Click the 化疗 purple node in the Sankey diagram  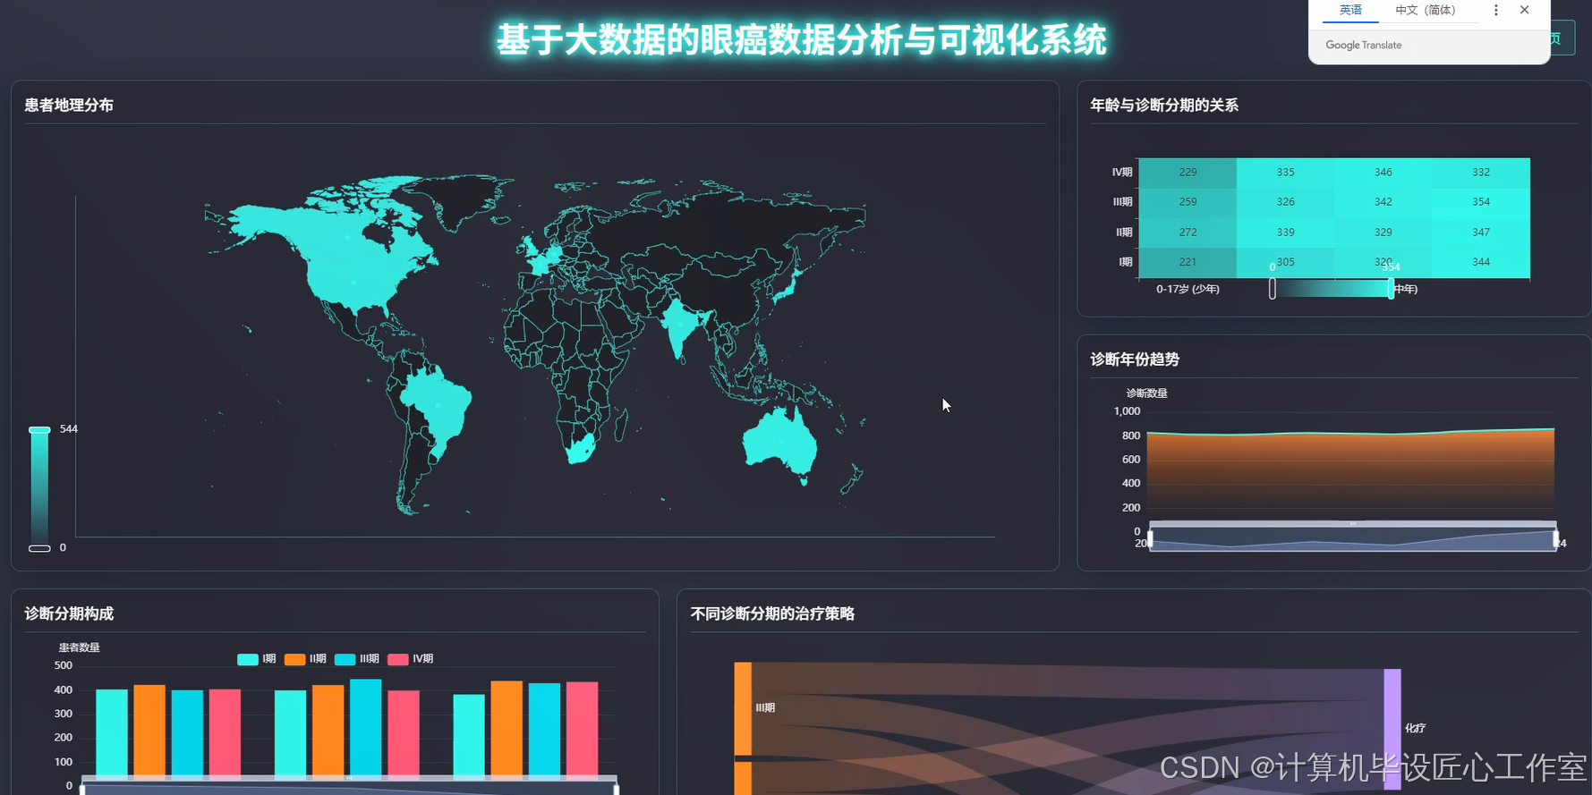coord(1392,729)
